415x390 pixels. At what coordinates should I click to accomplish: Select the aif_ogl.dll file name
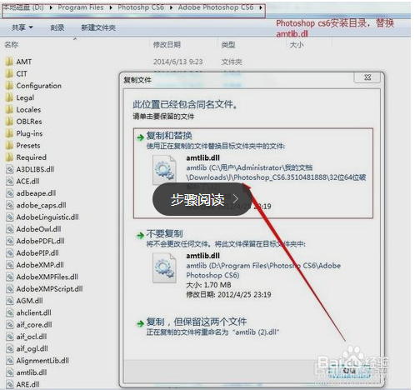pos(32,348)
